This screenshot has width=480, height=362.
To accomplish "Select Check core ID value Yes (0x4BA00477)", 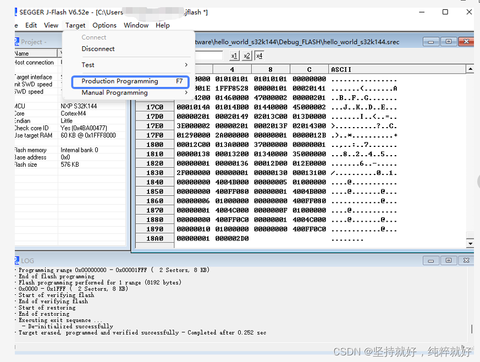I will pos(84,128).
